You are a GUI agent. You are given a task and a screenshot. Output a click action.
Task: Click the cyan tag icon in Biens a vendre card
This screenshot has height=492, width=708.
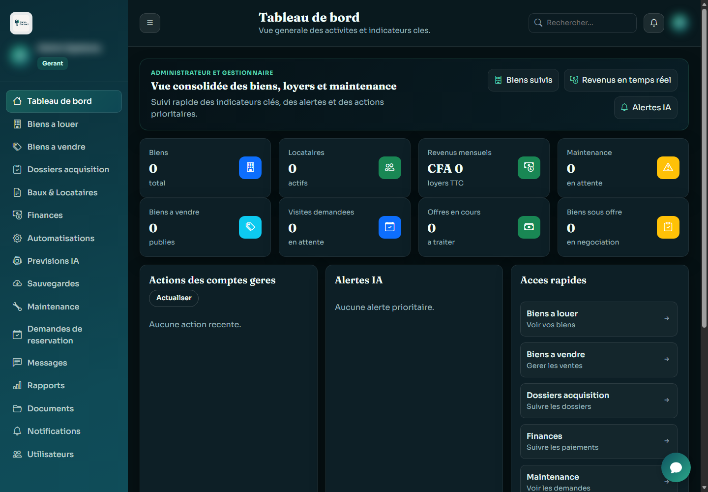(250, 227)
